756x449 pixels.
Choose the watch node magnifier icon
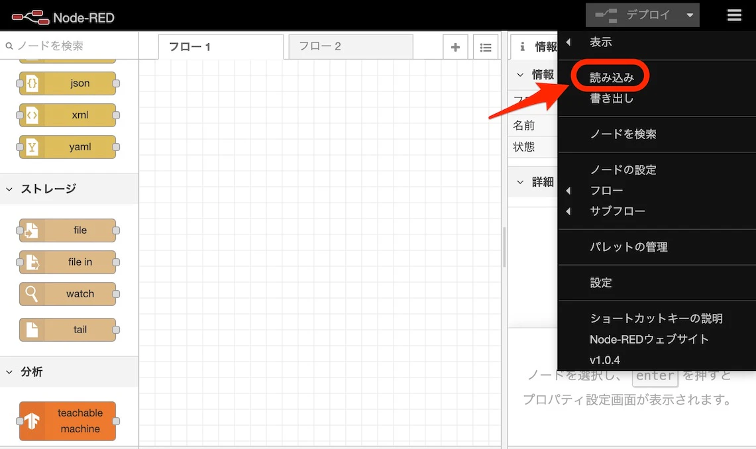coord(32,294)
